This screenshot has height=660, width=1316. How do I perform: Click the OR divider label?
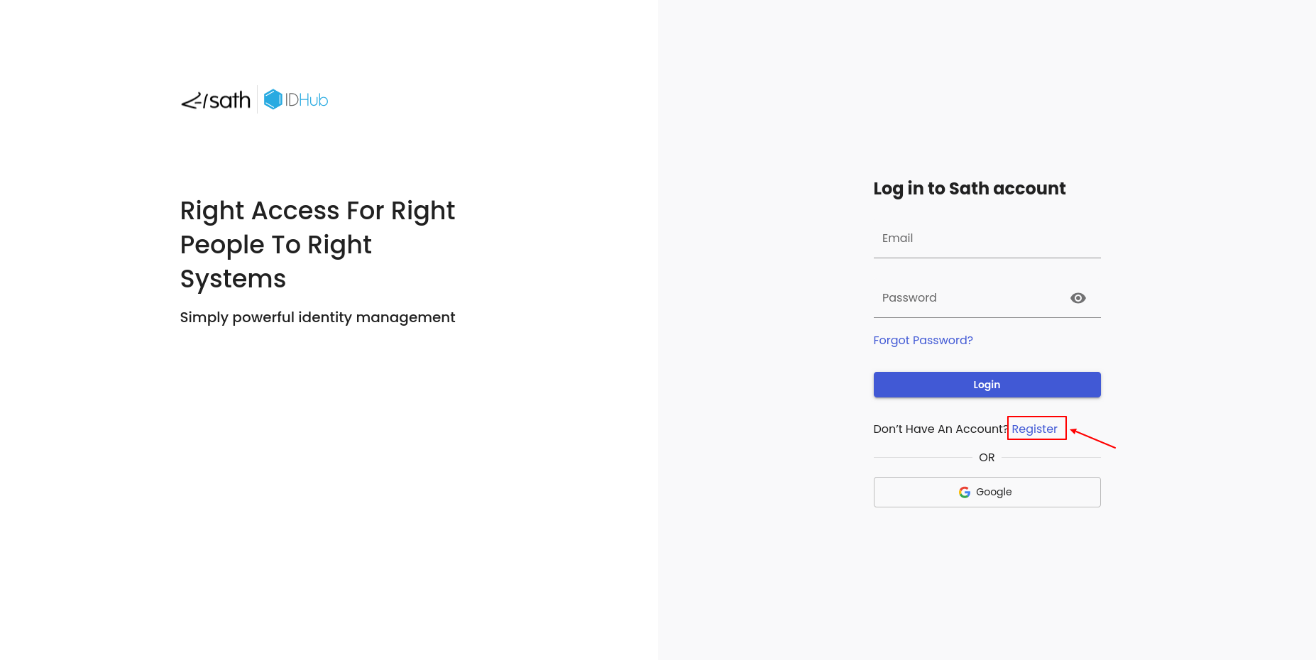tap(987, 458)
